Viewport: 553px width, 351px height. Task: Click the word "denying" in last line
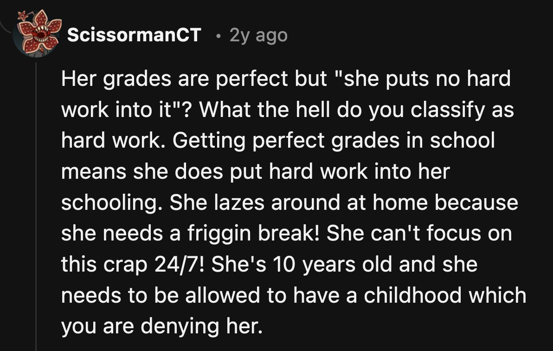(180, 326)
